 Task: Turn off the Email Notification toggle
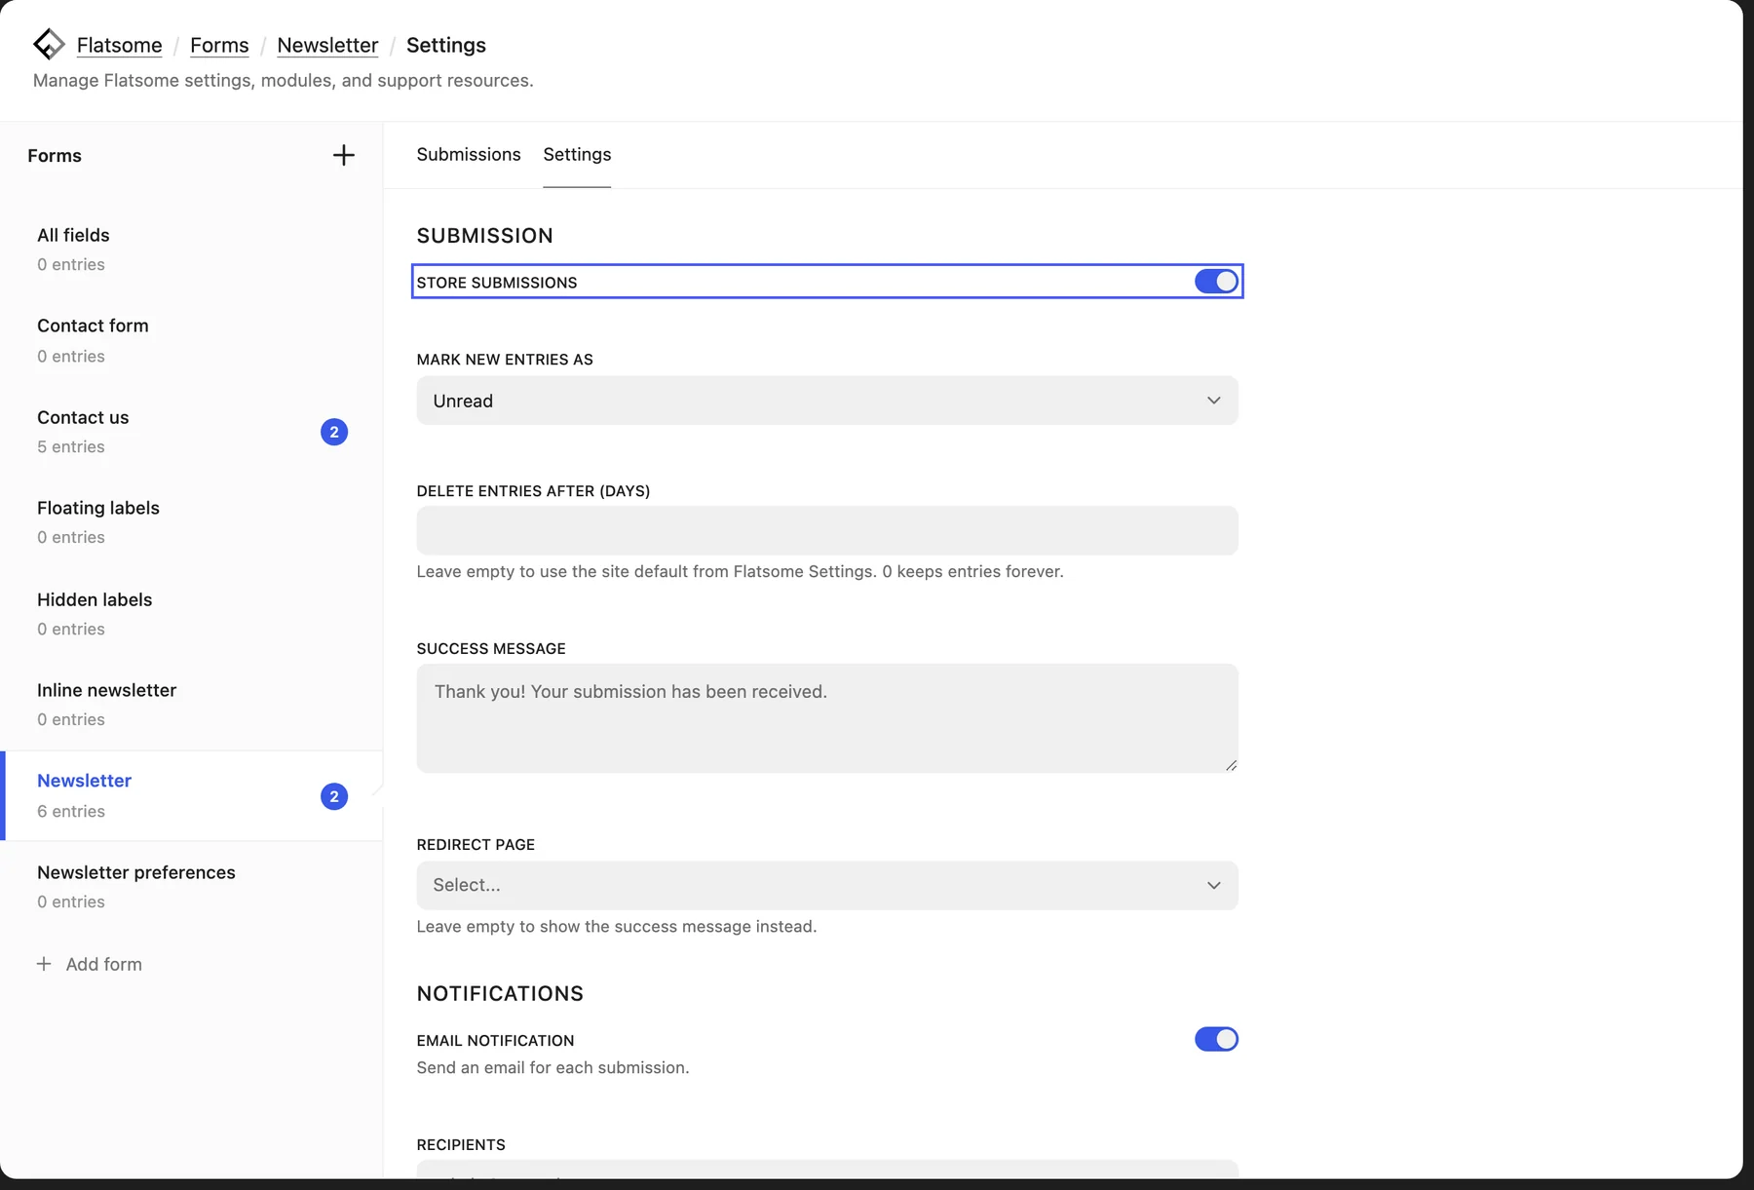coord(1216,1039)
